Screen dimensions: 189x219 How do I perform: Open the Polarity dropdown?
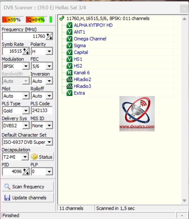coord(49,51)
